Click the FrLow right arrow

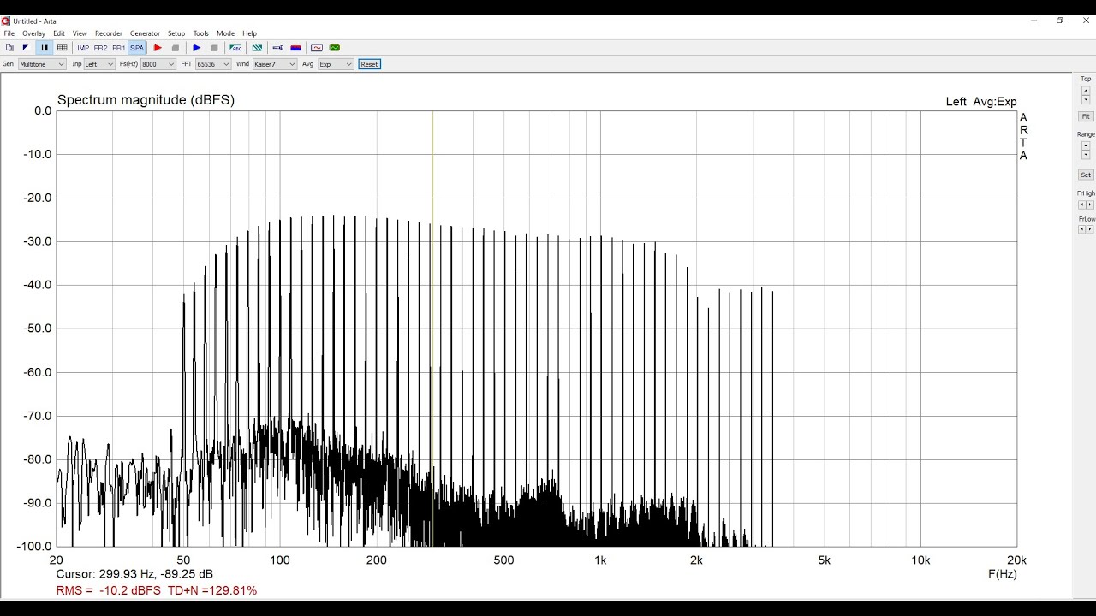pyautogui.click(x=1090, y=229)
